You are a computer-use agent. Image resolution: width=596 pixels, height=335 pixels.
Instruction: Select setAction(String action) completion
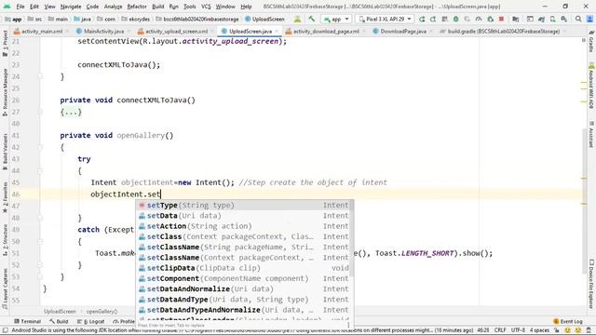[244, 226]
